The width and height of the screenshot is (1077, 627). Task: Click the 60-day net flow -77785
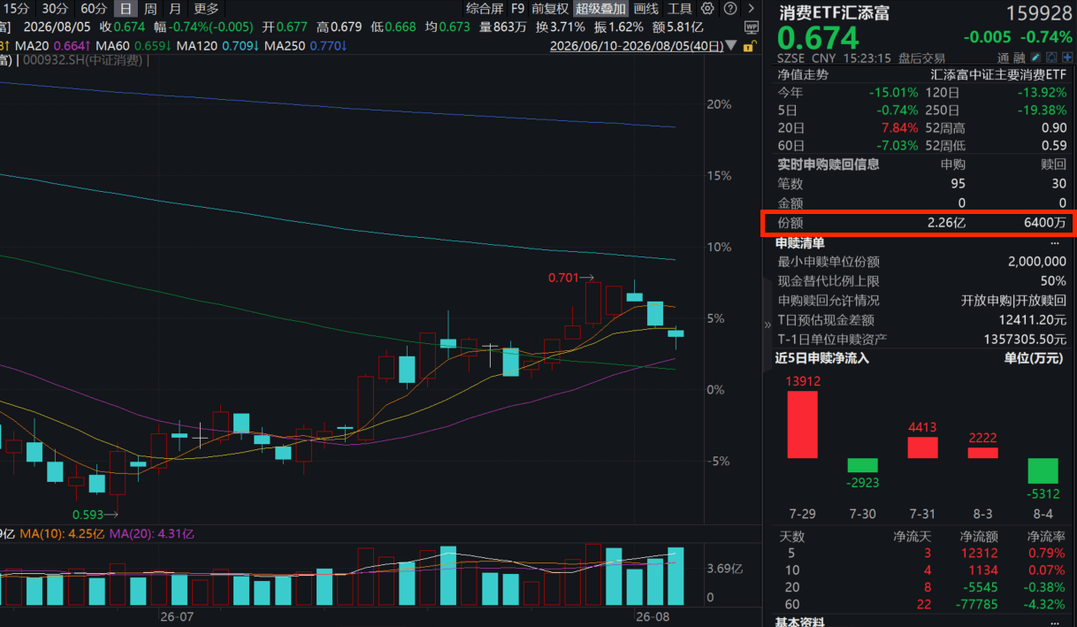tap(978, 605)
